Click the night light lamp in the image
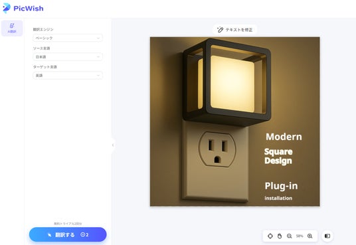Screen dimensions: 356x245 pyautogui.click(x=227, y=82)
